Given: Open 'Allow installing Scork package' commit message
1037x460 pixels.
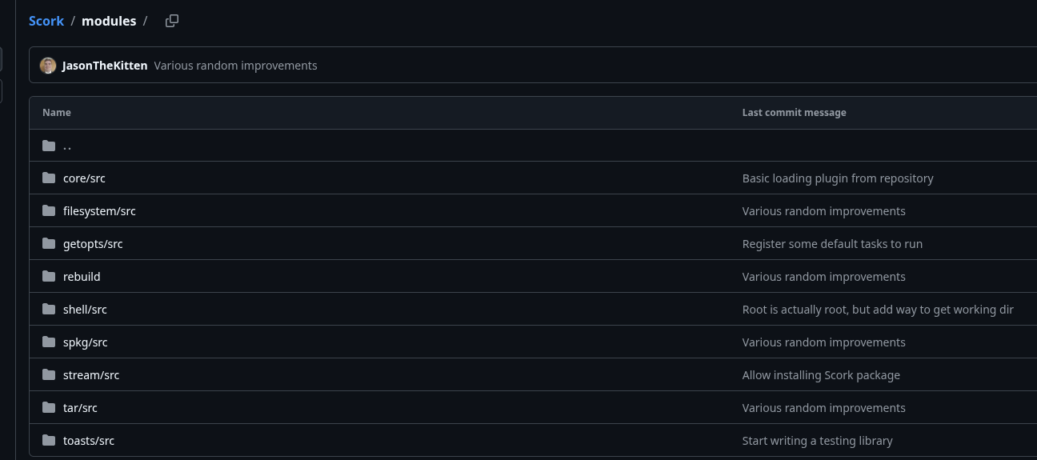Looking at the screenshot, I should 821,374.
